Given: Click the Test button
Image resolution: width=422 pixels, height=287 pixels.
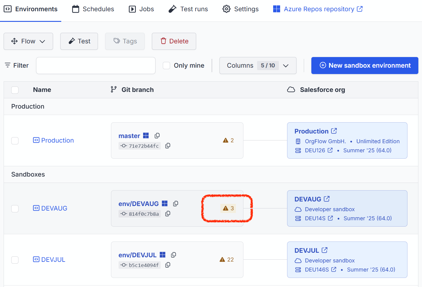Looking at the screenshot, I should click(x=79, y=41).
